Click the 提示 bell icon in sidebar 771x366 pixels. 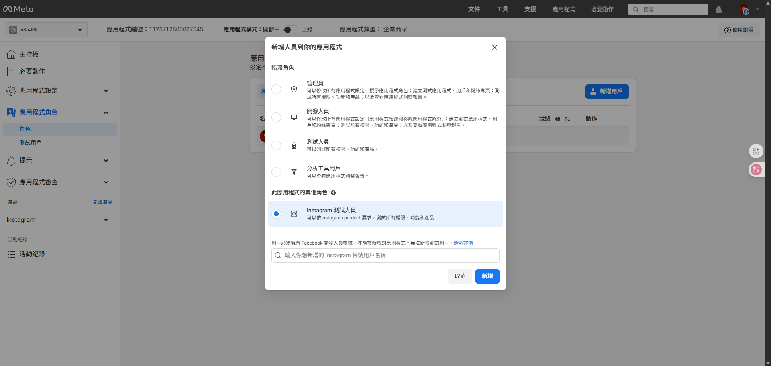[11, 160]
